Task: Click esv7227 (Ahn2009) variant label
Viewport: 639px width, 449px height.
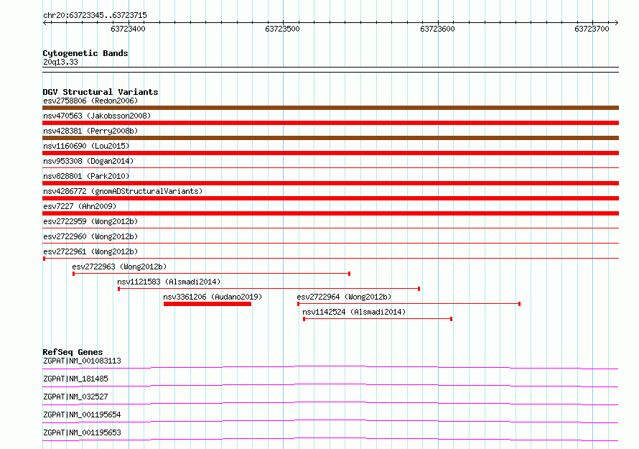Action: tap(80, 206)
